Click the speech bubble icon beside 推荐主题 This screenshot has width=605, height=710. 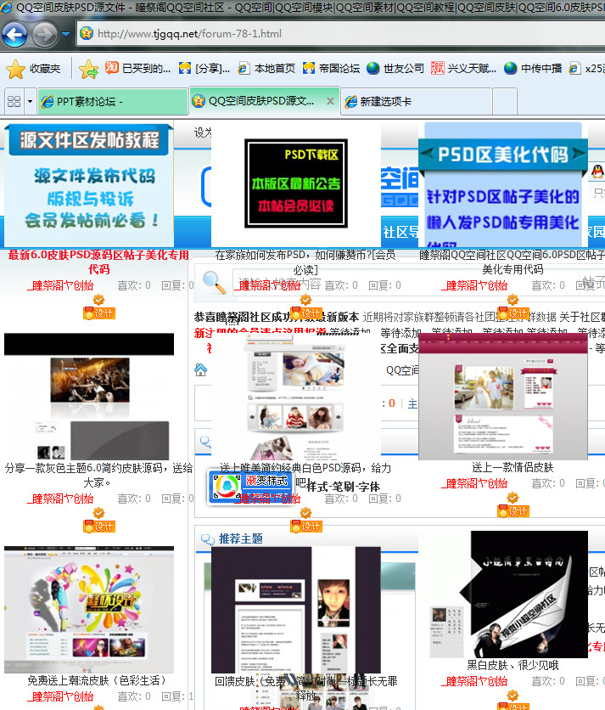pos(207,539)
